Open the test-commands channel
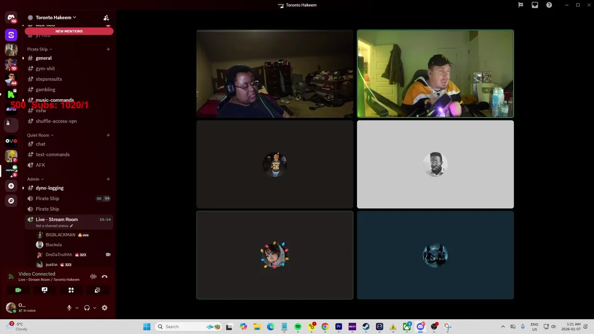The image size is (594, 334). click(x=69, y=154)
